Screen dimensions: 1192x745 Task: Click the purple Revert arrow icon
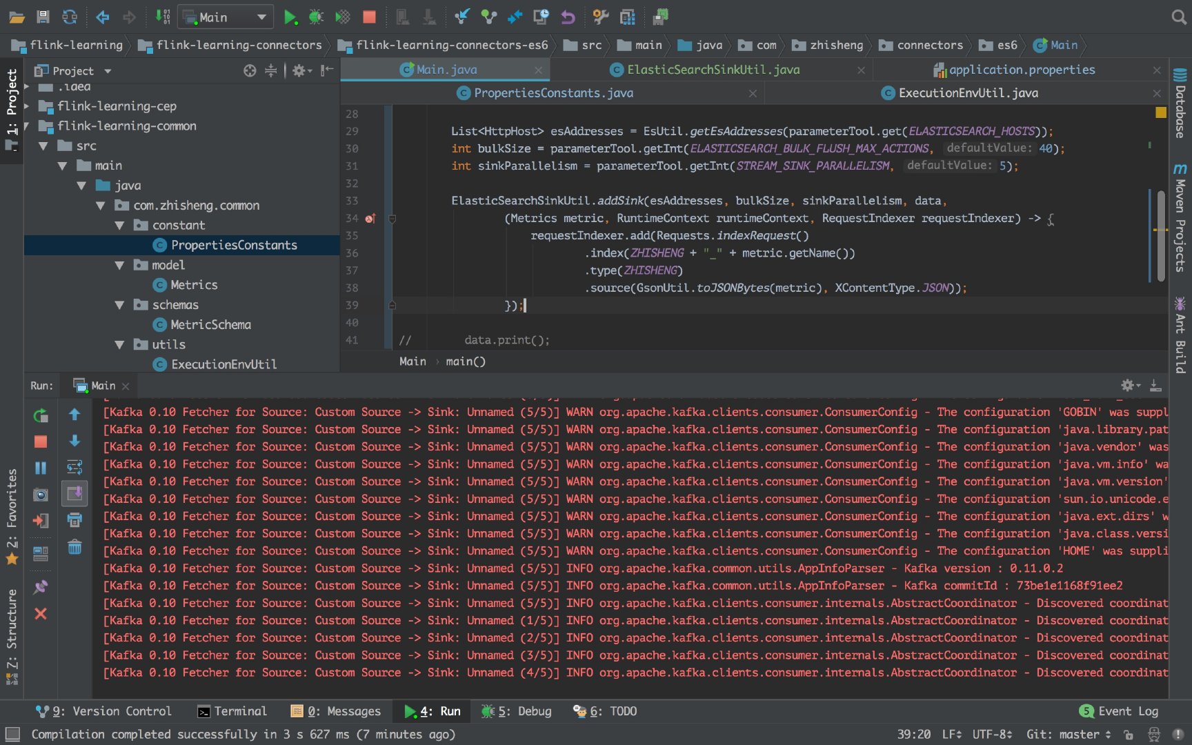(567, 17)
